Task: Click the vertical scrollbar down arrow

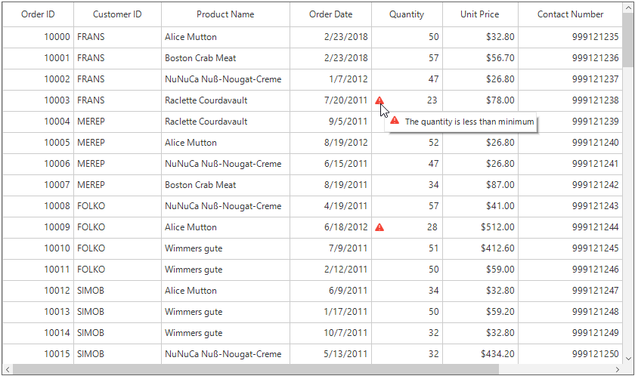Action: point(628,358)
